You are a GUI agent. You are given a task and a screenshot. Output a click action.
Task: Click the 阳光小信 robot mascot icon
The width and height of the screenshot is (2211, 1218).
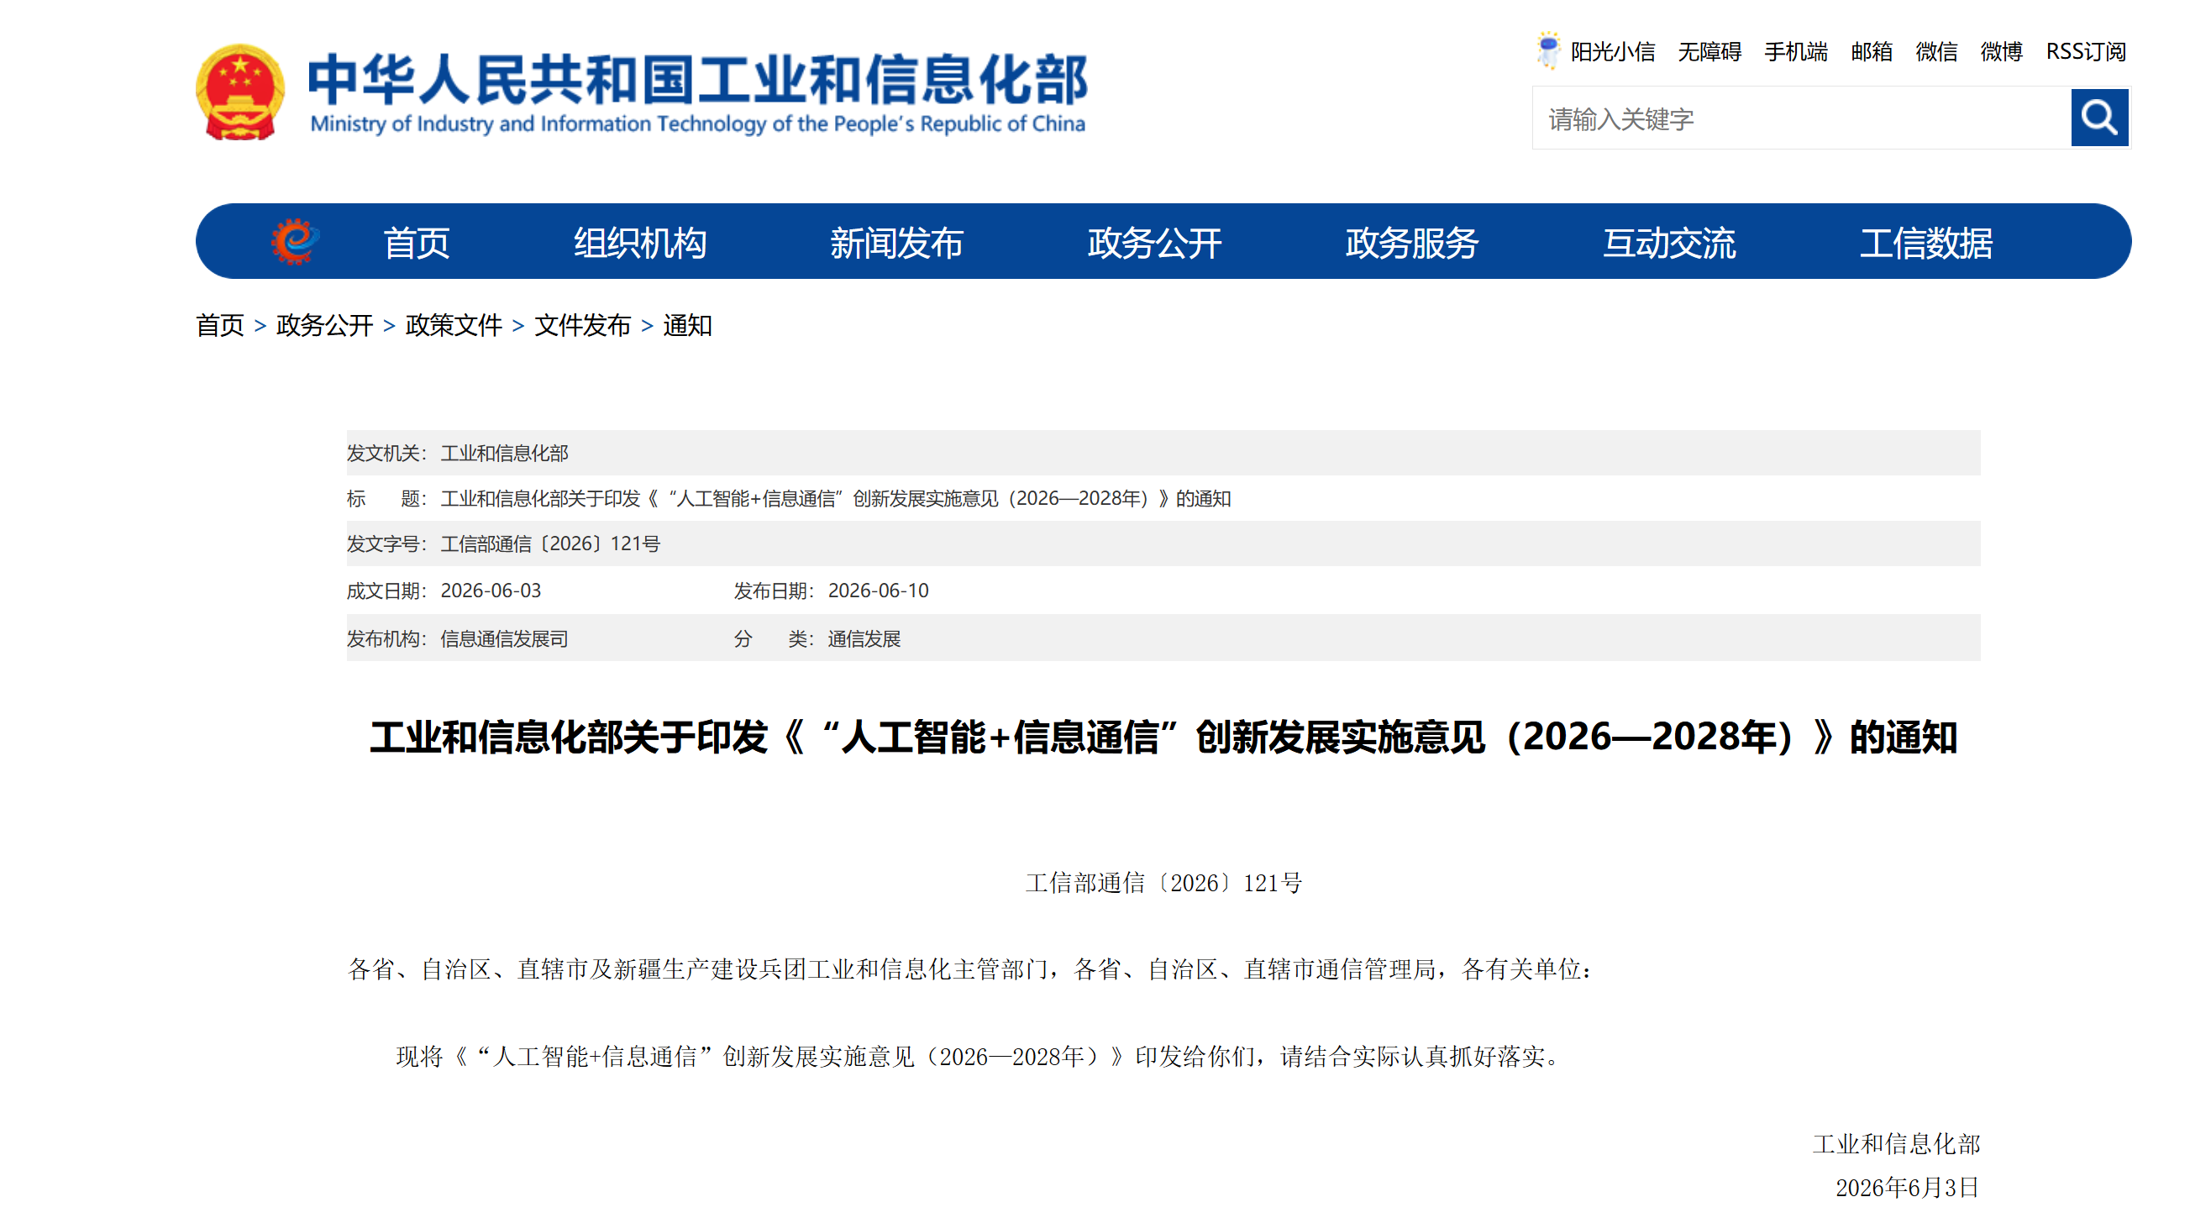pyautogui.click(x=1547, y=50)
